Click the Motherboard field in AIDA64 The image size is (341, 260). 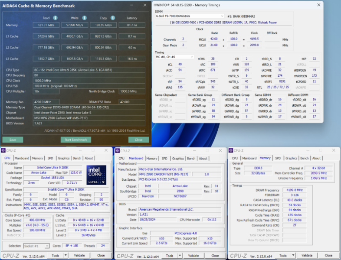(x=89, y=118)
